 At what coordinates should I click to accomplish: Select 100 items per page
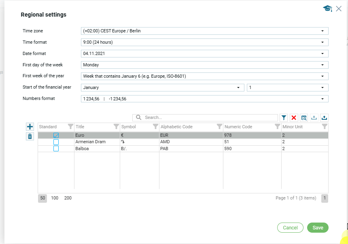pos(55,198)
